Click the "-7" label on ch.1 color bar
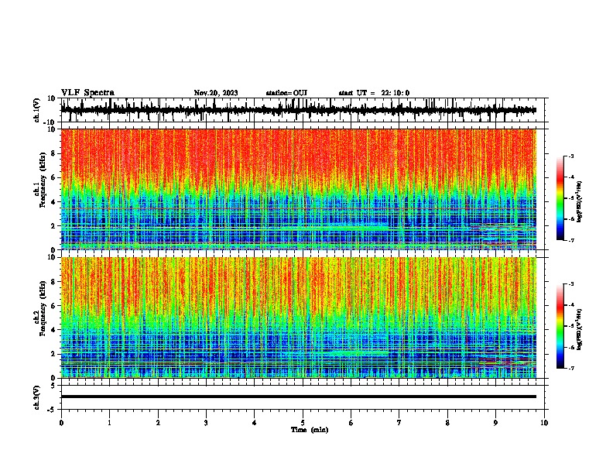 pos(570,240)
